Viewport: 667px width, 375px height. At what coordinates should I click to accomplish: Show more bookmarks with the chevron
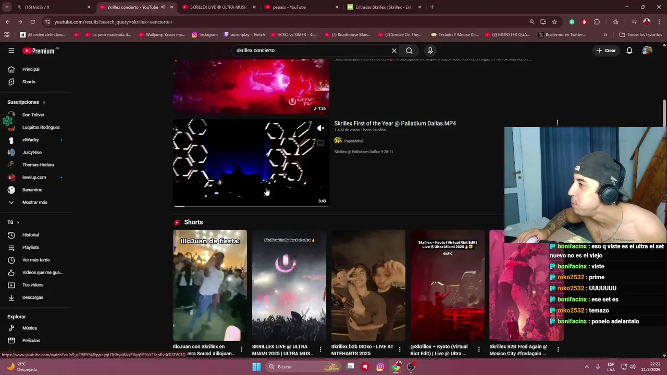pyautogui.click(x=605, y=35)
